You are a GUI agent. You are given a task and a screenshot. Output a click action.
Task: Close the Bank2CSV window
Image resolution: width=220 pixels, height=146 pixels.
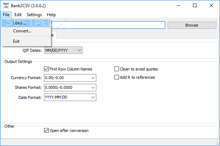[x=211, y=6]
